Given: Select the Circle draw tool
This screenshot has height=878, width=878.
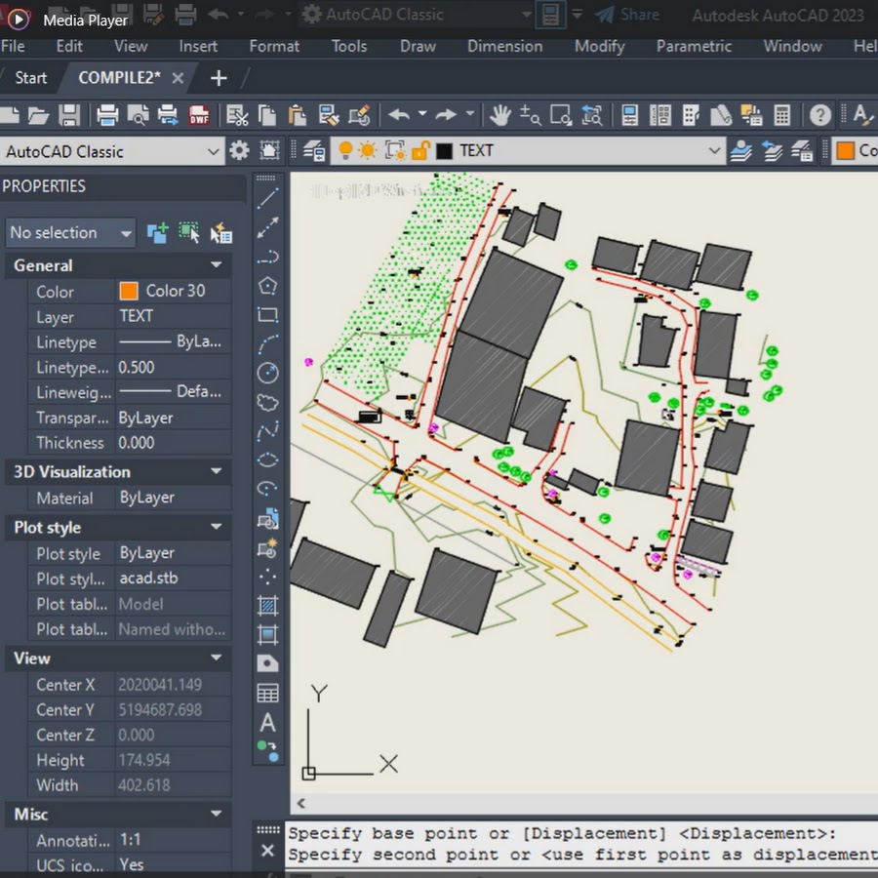Looking at the screenshot, I should 267,373.
